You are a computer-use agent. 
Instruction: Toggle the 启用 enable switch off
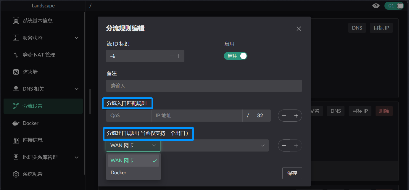point(235,56)
